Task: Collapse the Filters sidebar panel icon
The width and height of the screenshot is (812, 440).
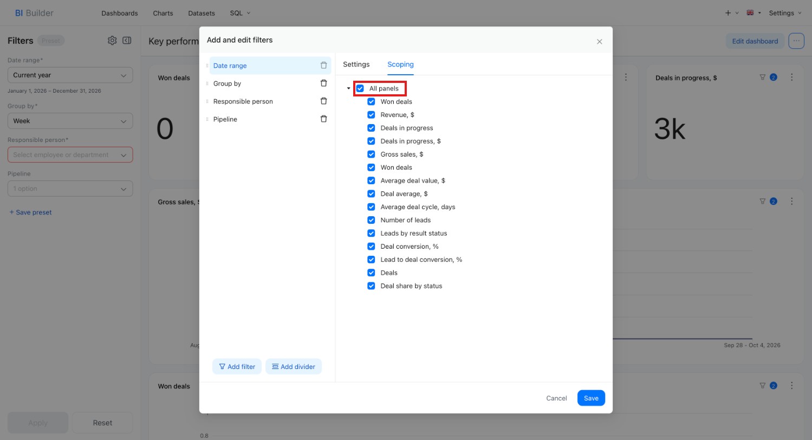Action: (x=127, y=41)
